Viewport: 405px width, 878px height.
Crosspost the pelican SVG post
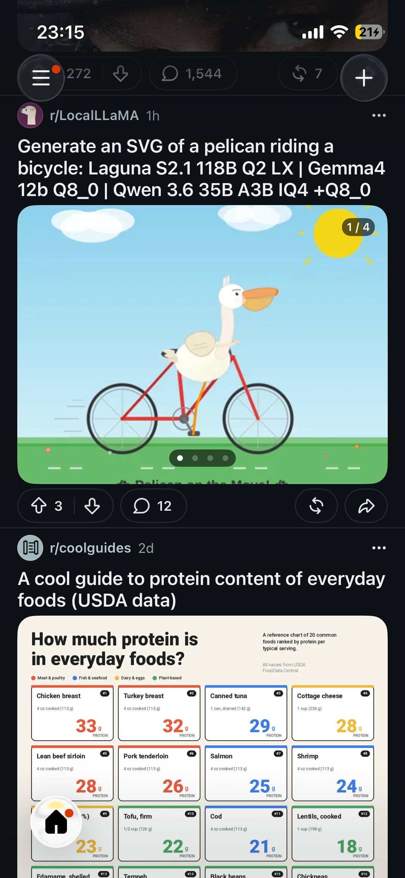point(316,506)
